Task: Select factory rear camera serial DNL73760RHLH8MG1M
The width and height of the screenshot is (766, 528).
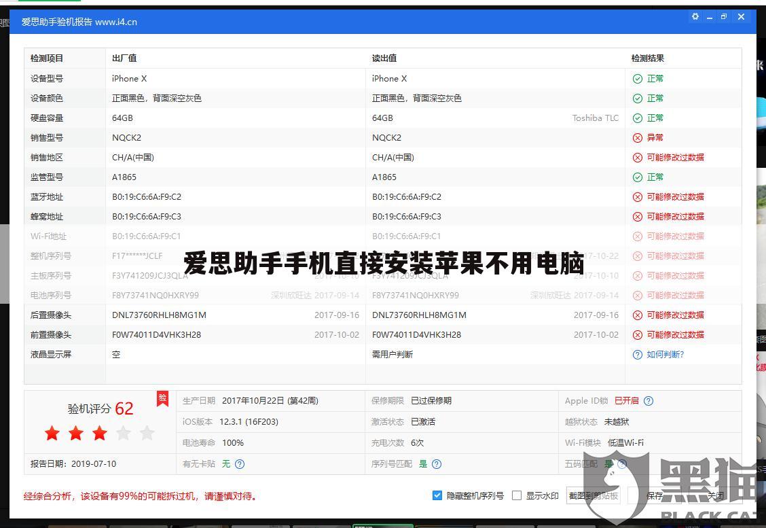Action: [160, 315]
